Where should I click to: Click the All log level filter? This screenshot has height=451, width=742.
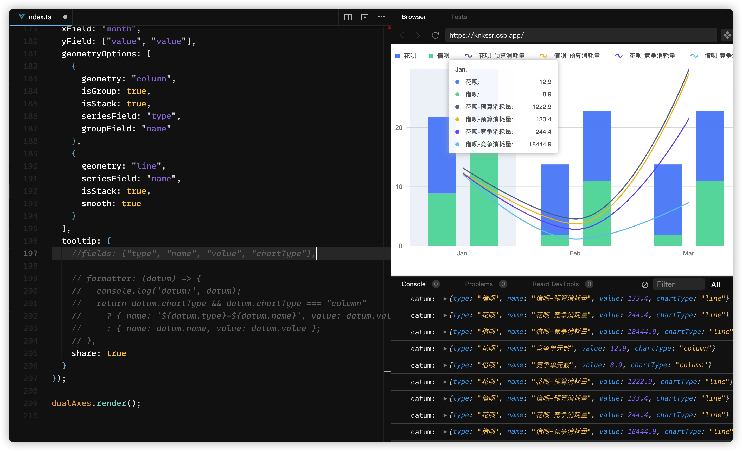715,285
